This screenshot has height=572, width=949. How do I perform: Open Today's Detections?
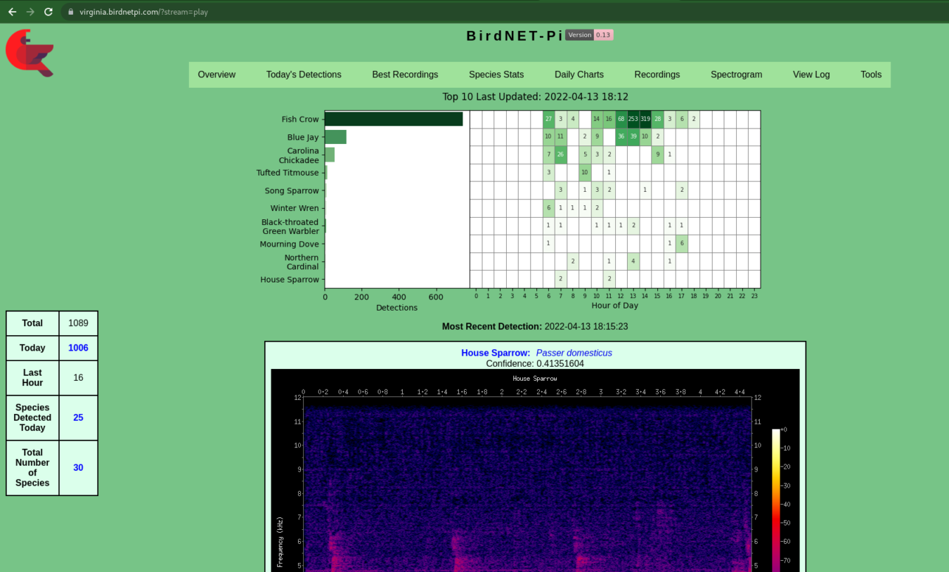tap(304, 74)
